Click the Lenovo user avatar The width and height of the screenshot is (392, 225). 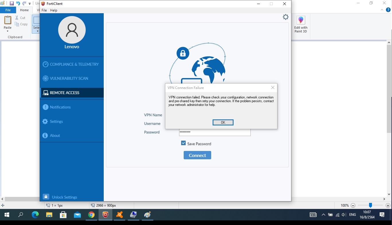pos(72,30)
